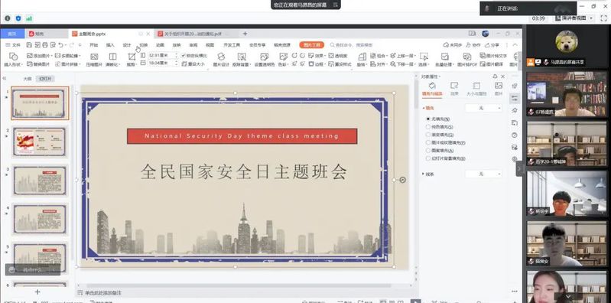Image resolution: width=611 pixels, height=303 pixels.
Task: Click the Picture to Text (图片转文字) icon
Action: tap(483, 56)
